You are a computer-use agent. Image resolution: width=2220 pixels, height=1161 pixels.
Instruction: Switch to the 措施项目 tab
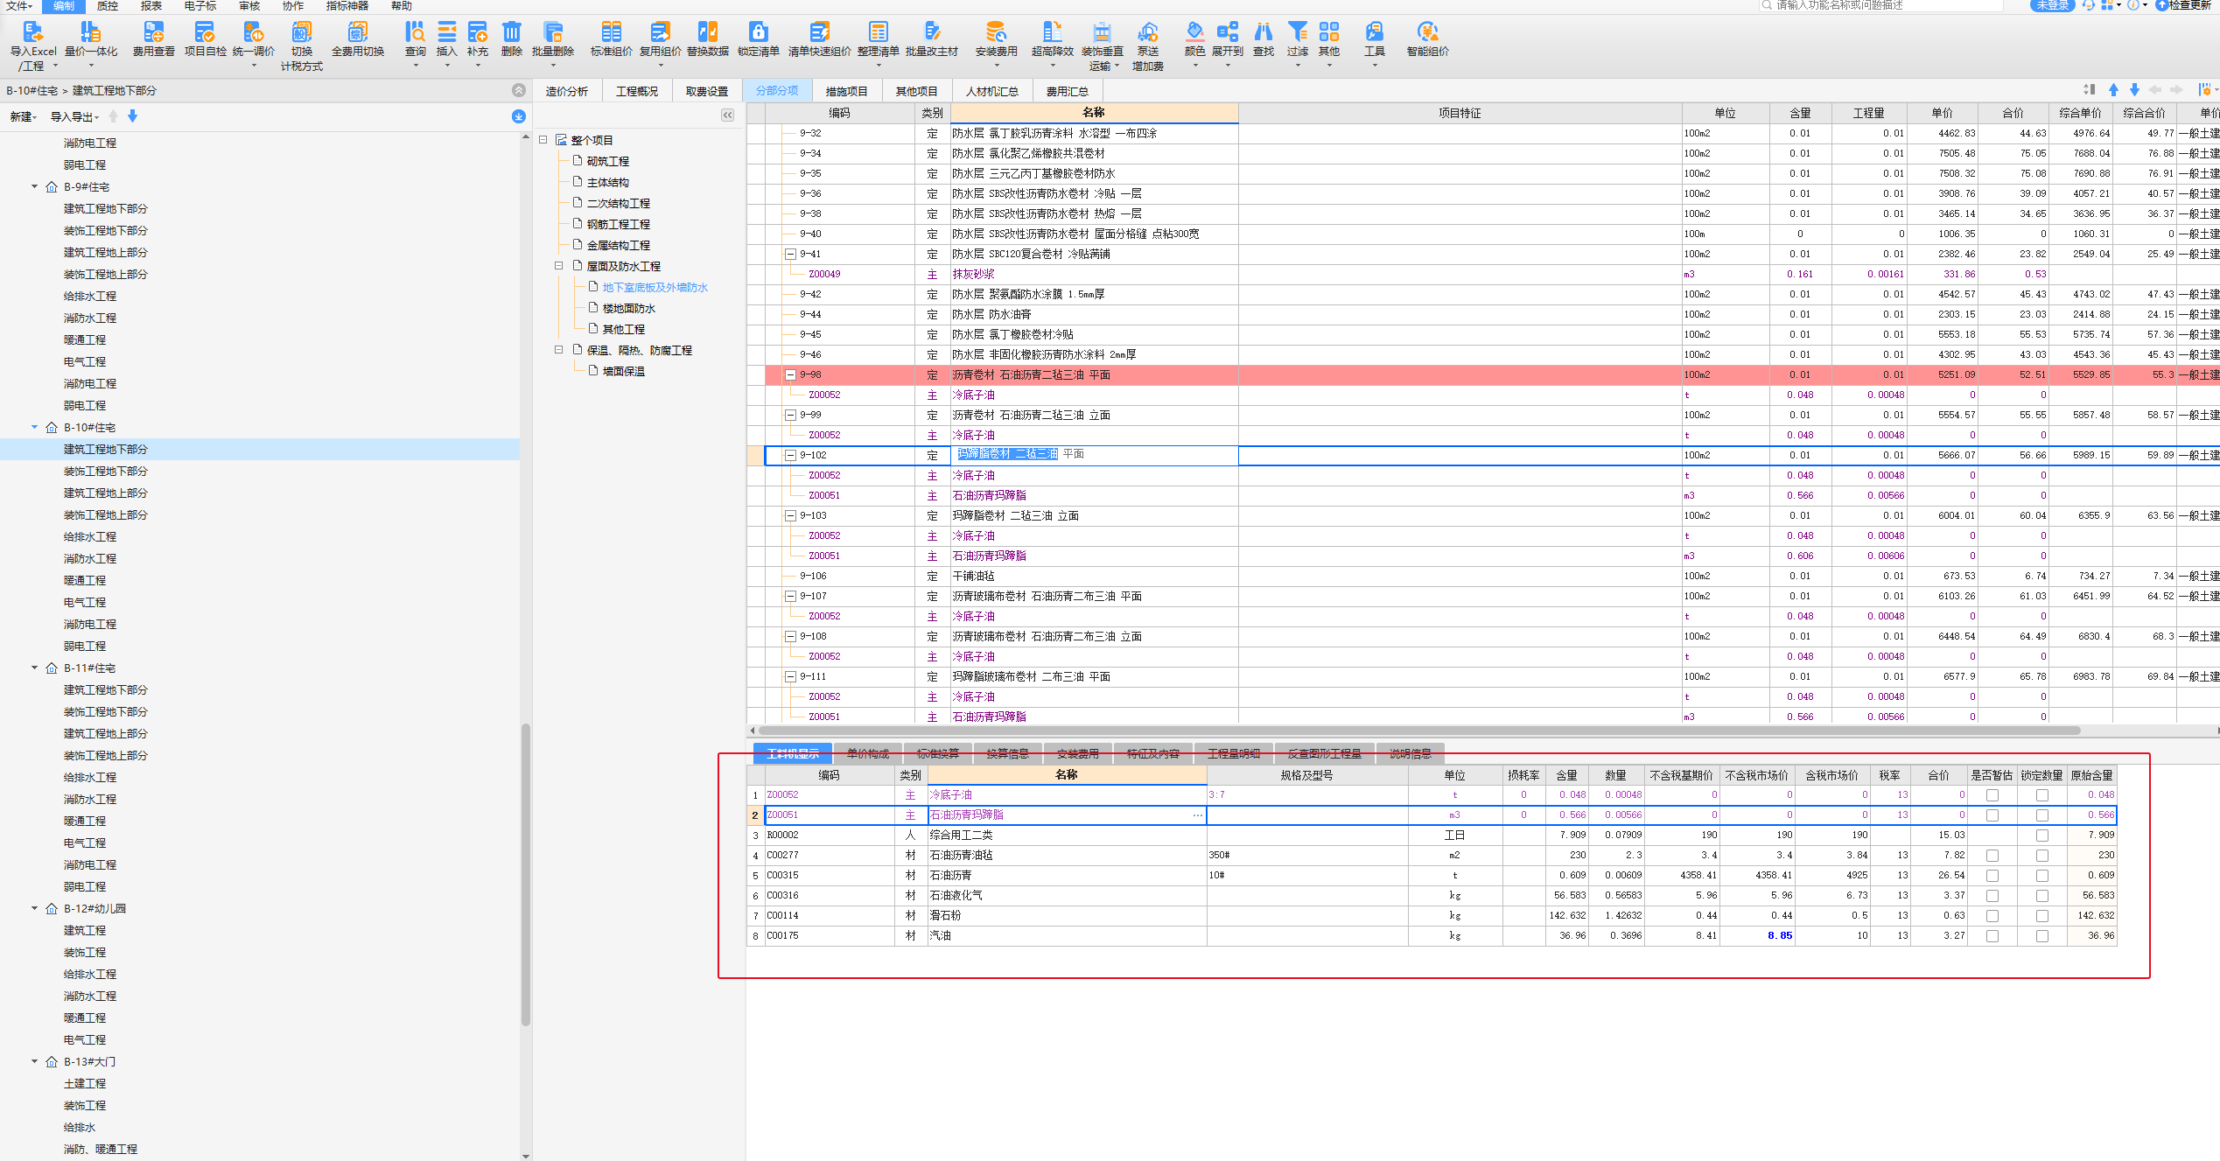click(x=846, y=91)
